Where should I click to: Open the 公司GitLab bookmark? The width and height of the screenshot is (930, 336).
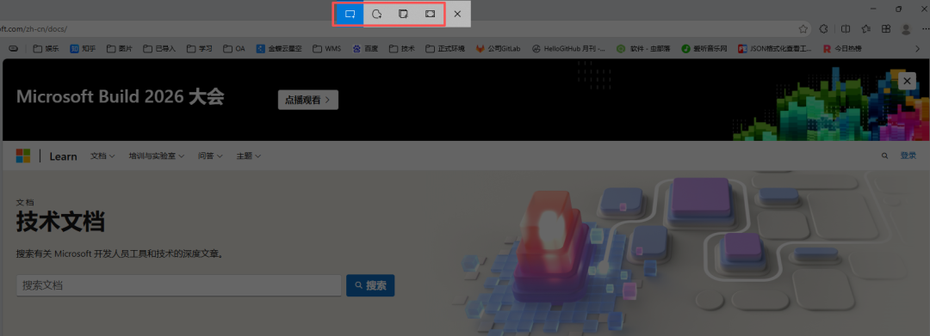coord(499,48)
